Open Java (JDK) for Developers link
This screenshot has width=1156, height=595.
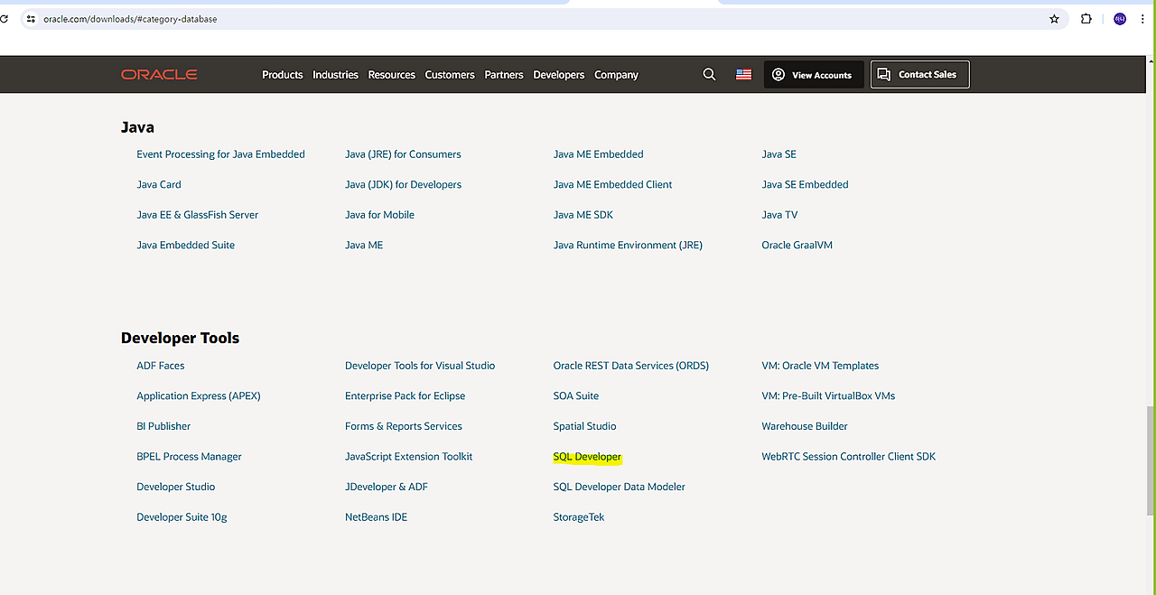(x=403, y=184)
